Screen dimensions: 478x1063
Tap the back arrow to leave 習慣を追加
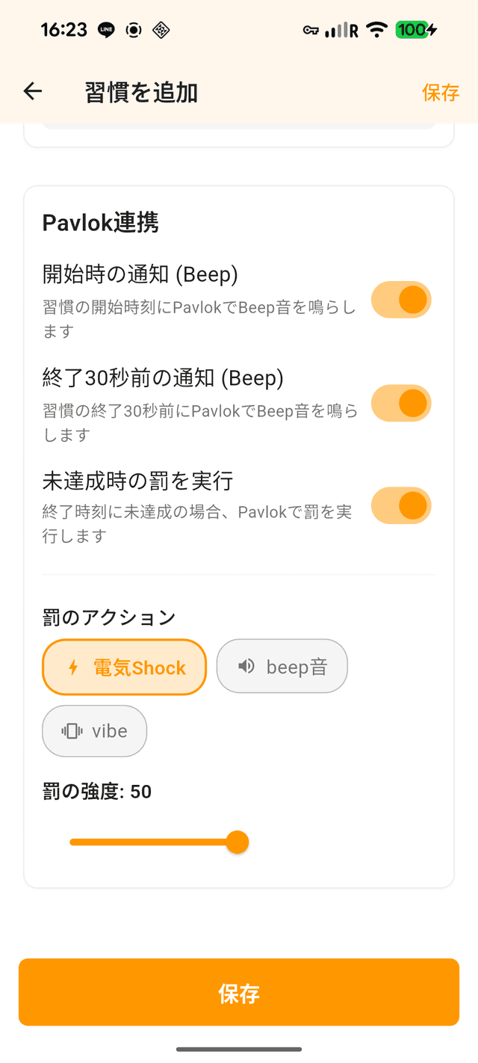tap(32, 91)
